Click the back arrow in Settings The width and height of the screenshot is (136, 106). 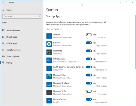pyautogui.click(x=3, y=2)
